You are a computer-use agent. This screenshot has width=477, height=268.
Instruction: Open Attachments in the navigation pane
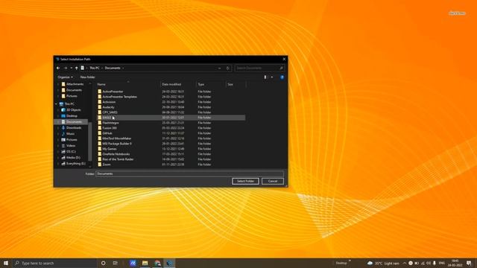coord(75,84)
